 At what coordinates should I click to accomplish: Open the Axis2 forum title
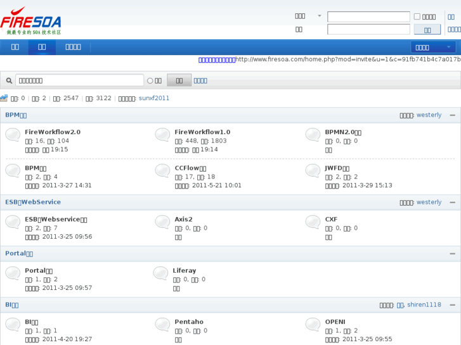[x=184, y=219]
